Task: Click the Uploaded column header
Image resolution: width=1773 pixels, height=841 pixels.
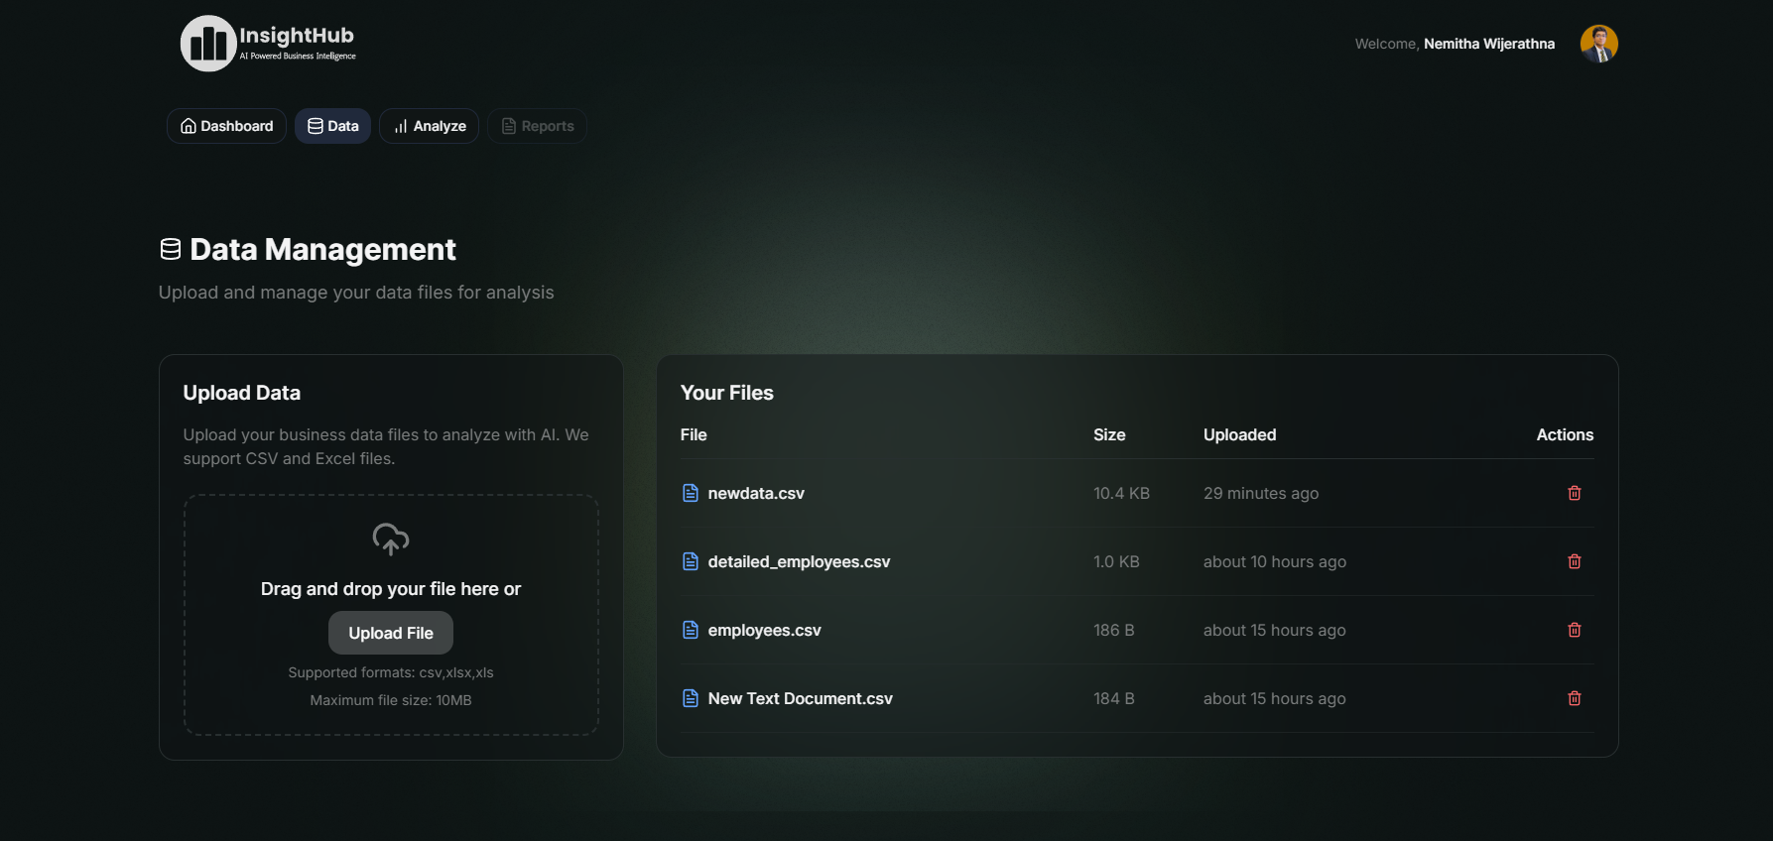Action: (x=1239, y=434)
